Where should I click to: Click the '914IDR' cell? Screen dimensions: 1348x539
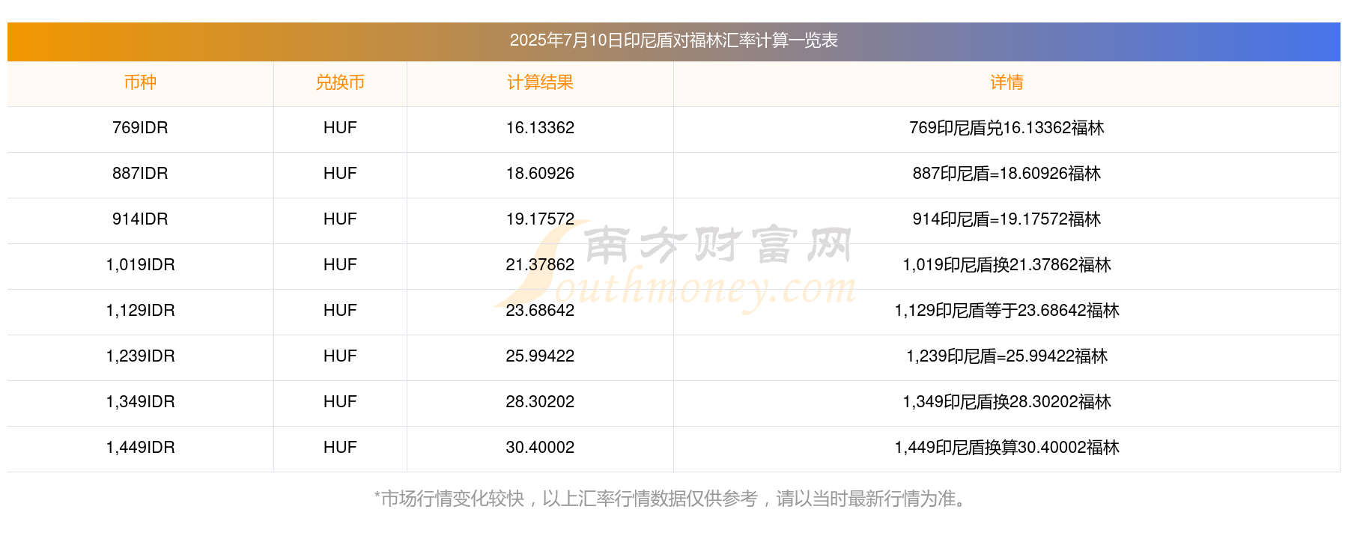click(140, 219)
